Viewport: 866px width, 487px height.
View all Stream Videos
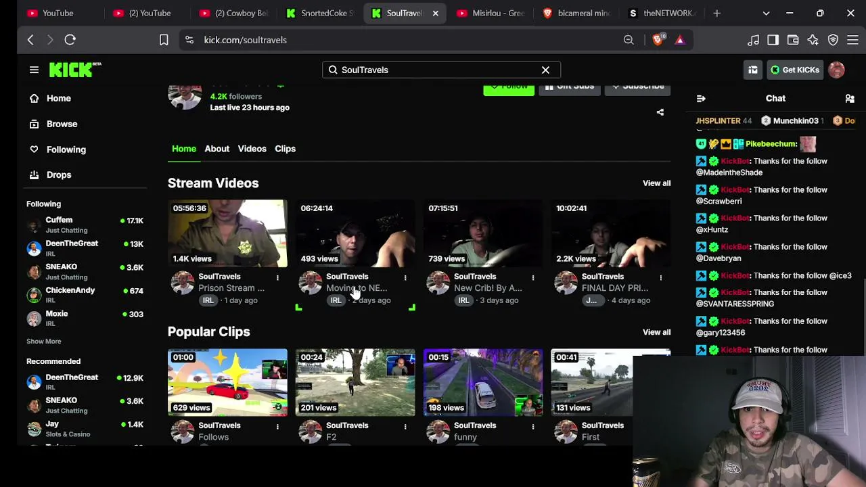(x=656, y=183)
